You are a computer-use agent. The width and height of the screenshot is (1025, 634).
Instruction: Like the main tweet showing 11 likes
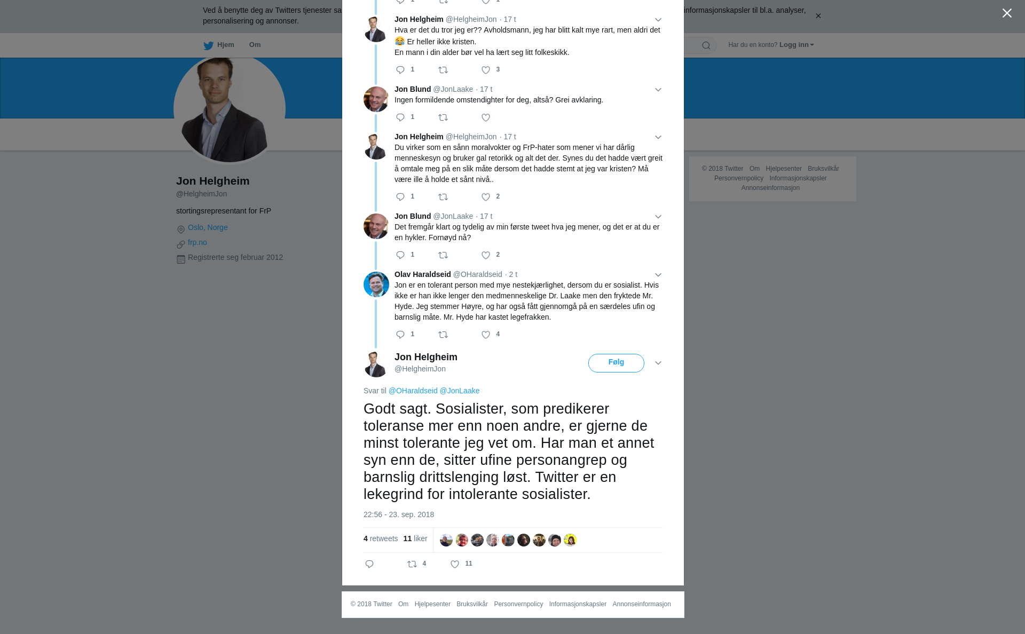[455, 564]
